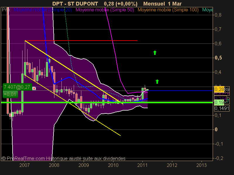The image size is (234, 175).
Task: Click the Mensuel timeframe label
Action: [x=154, y=3]
